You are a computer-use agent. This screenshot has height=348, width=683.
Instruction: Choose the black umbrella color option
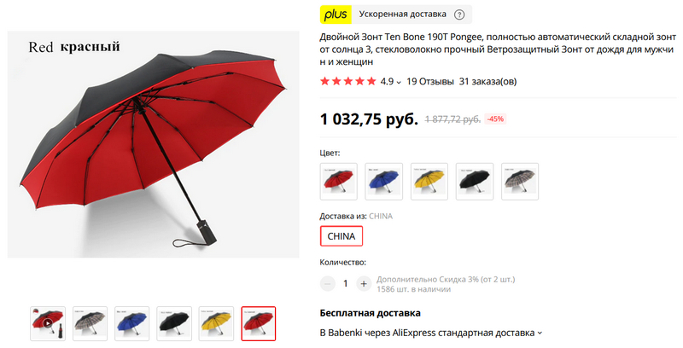(475, 182)
